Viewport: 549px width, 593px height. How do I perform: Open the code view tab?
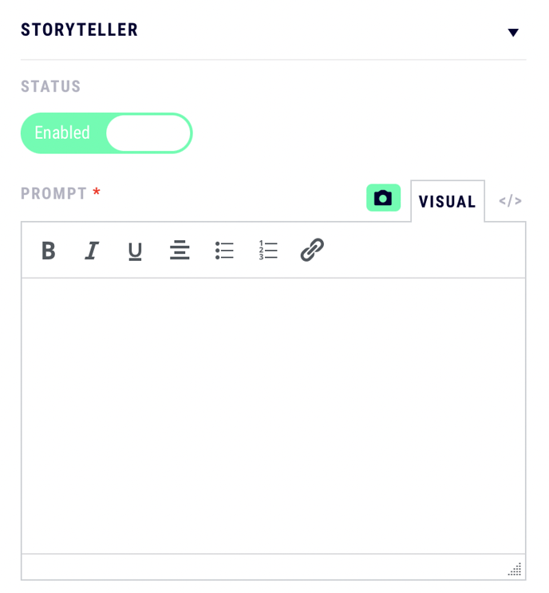[510, 201]
